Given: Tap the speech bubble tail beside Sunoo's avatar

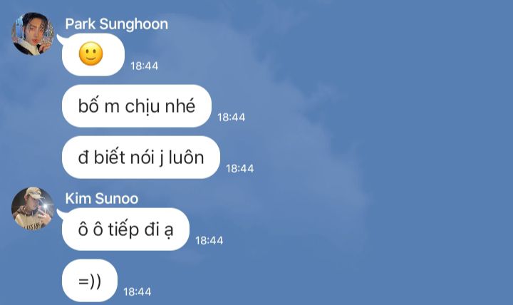Looking at the screenshot, I should [60, 214].
